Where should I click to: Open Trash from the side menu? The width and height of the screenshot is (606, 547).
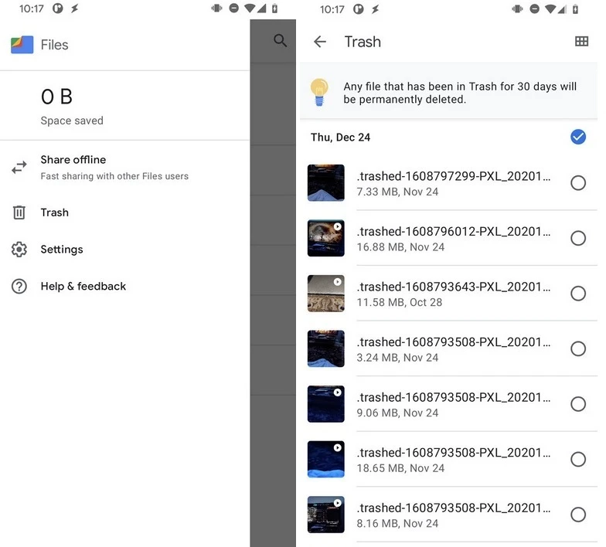(55, 212)
